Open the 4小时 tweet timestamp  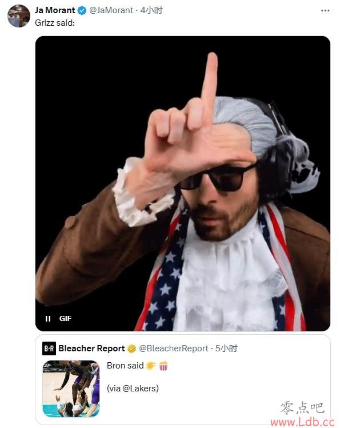151,10
